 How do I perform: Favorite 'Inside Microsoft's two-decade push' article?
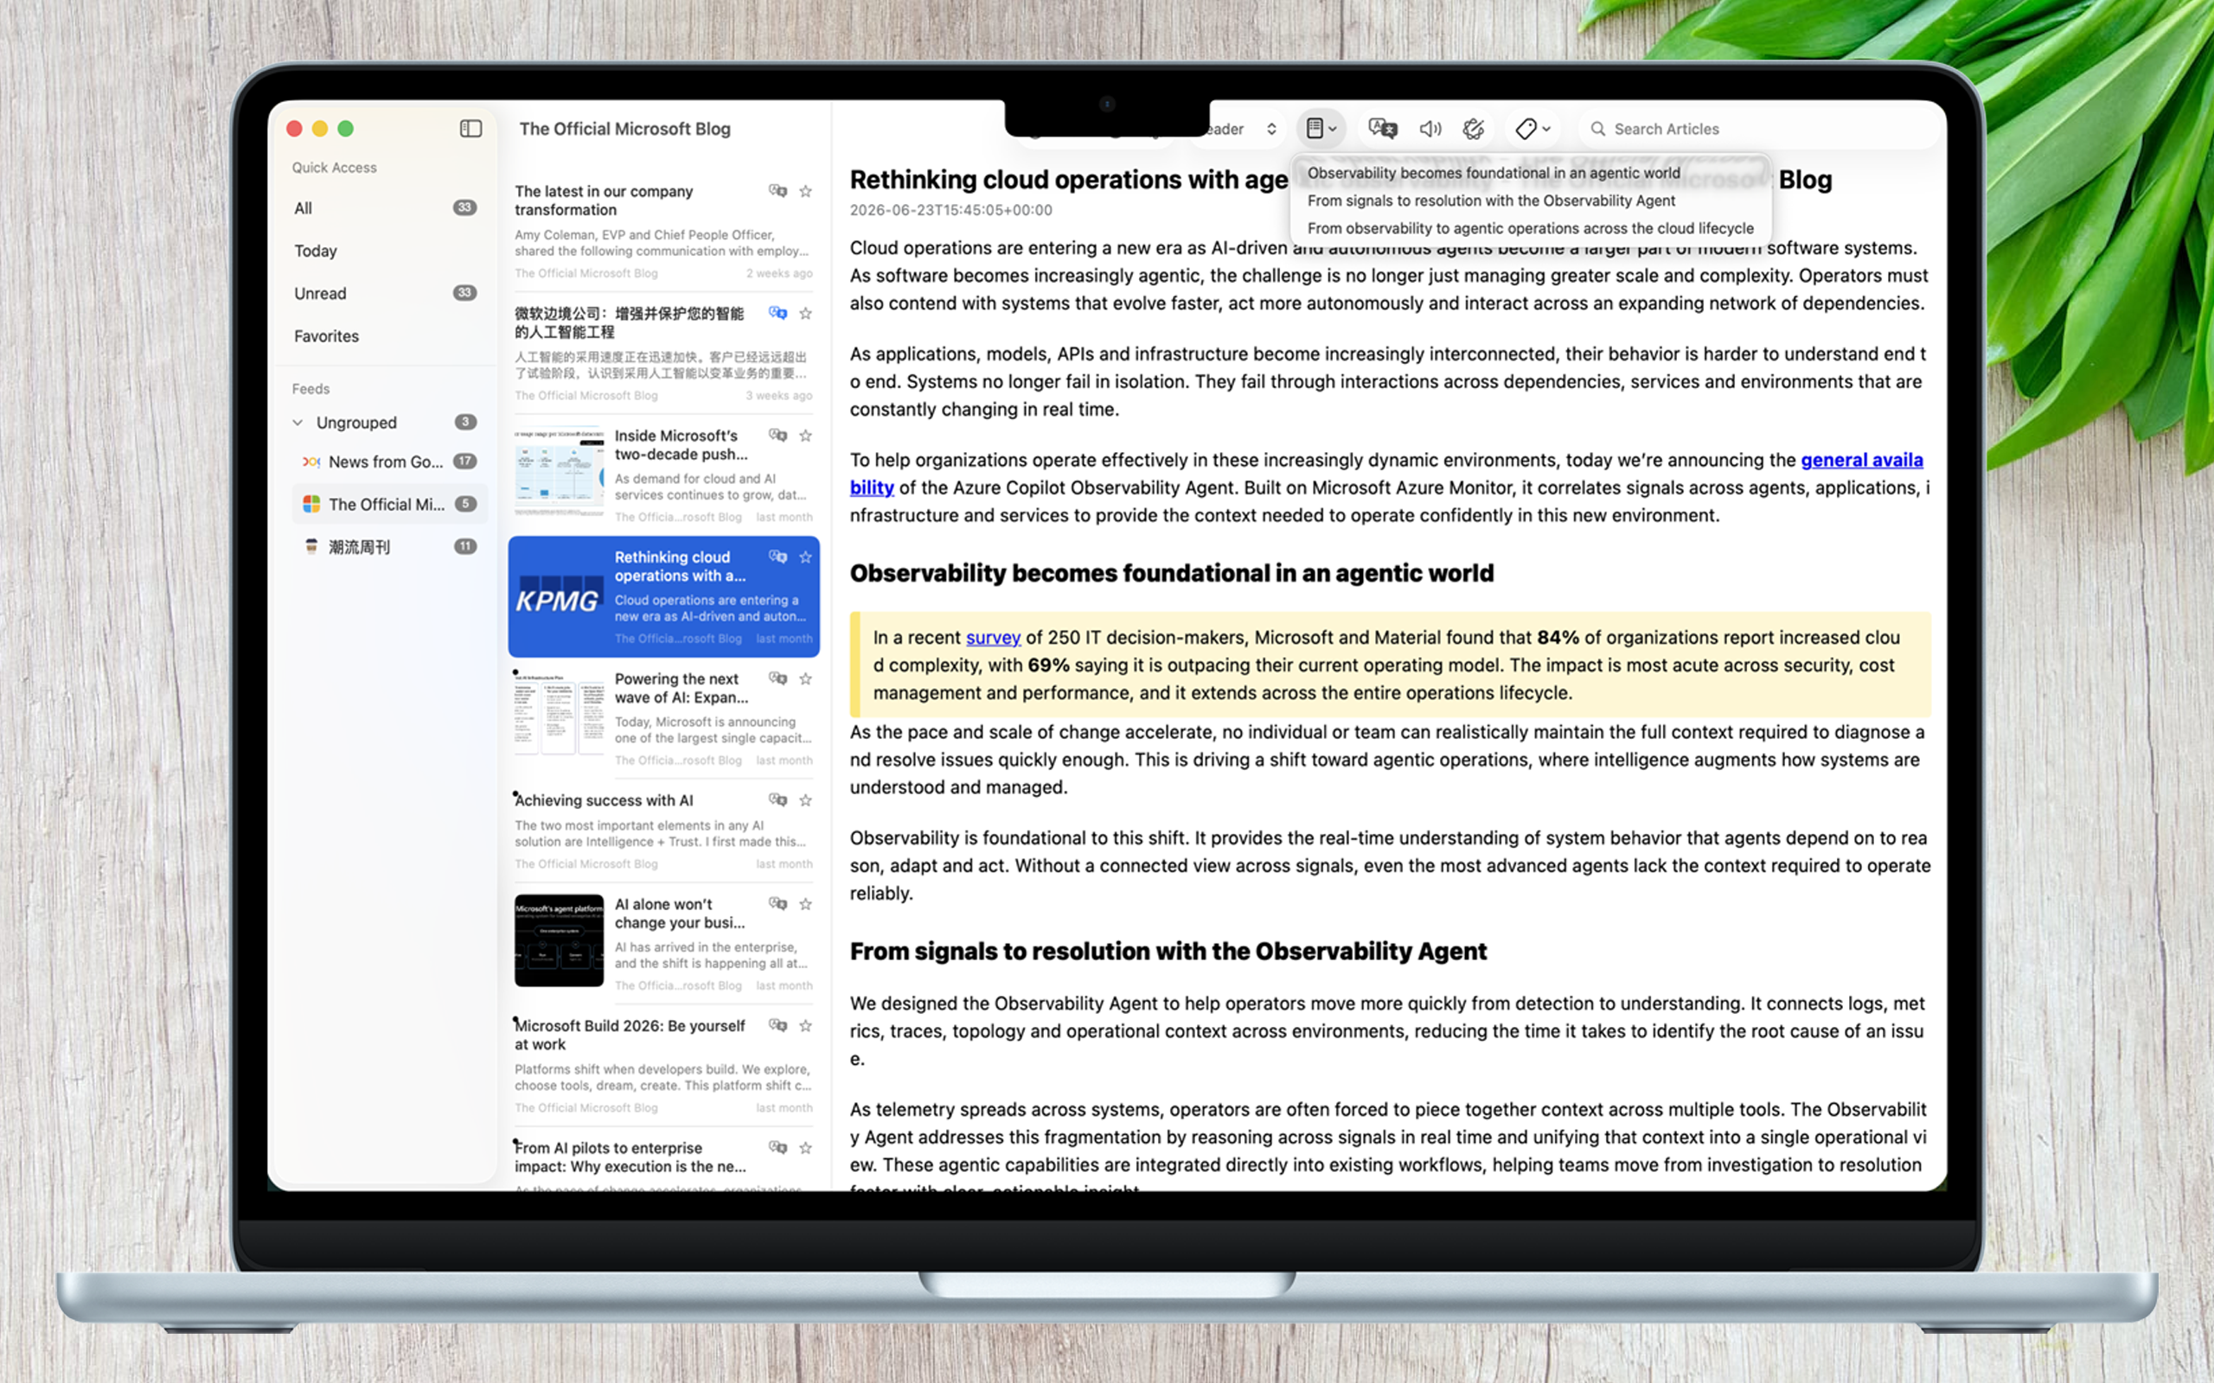pyautogui.click(x=805, y=436)
